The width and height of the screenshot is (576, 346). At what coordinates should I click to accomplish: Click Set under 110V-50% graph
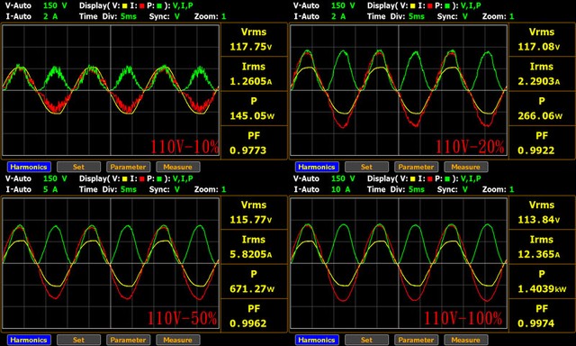click(x=78, y=340)
